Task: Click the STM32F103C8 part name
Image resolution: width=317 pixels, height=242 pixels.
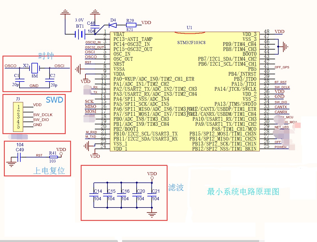Action: (191, 43)
